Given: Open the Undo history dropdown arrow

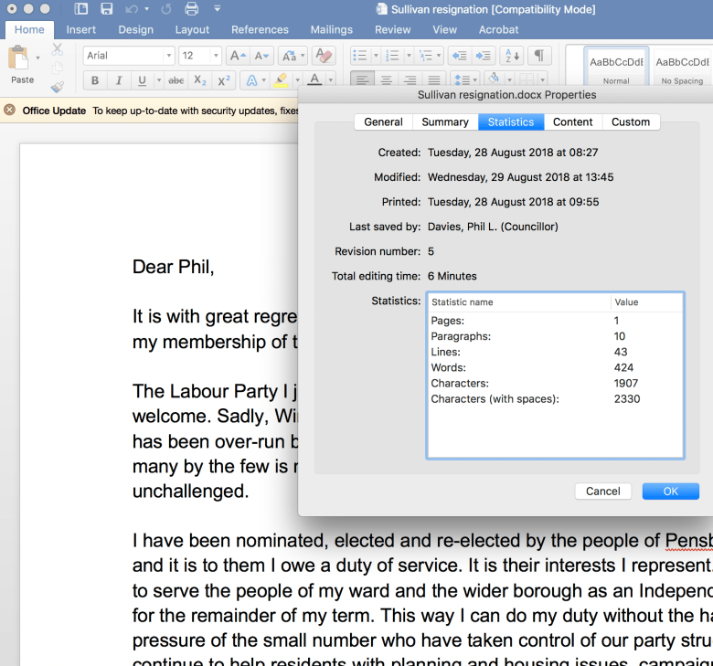Looking at the screenshot, I should [x=146, y=8].
